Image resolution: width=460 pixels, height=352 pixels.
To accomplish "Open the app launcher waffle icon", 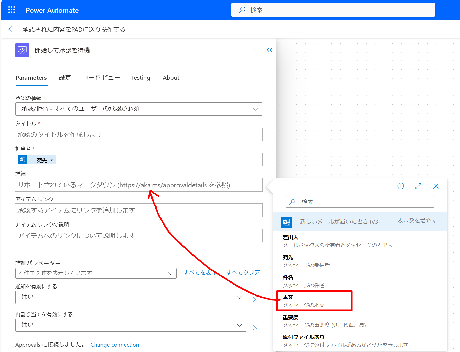I will 12,10.
